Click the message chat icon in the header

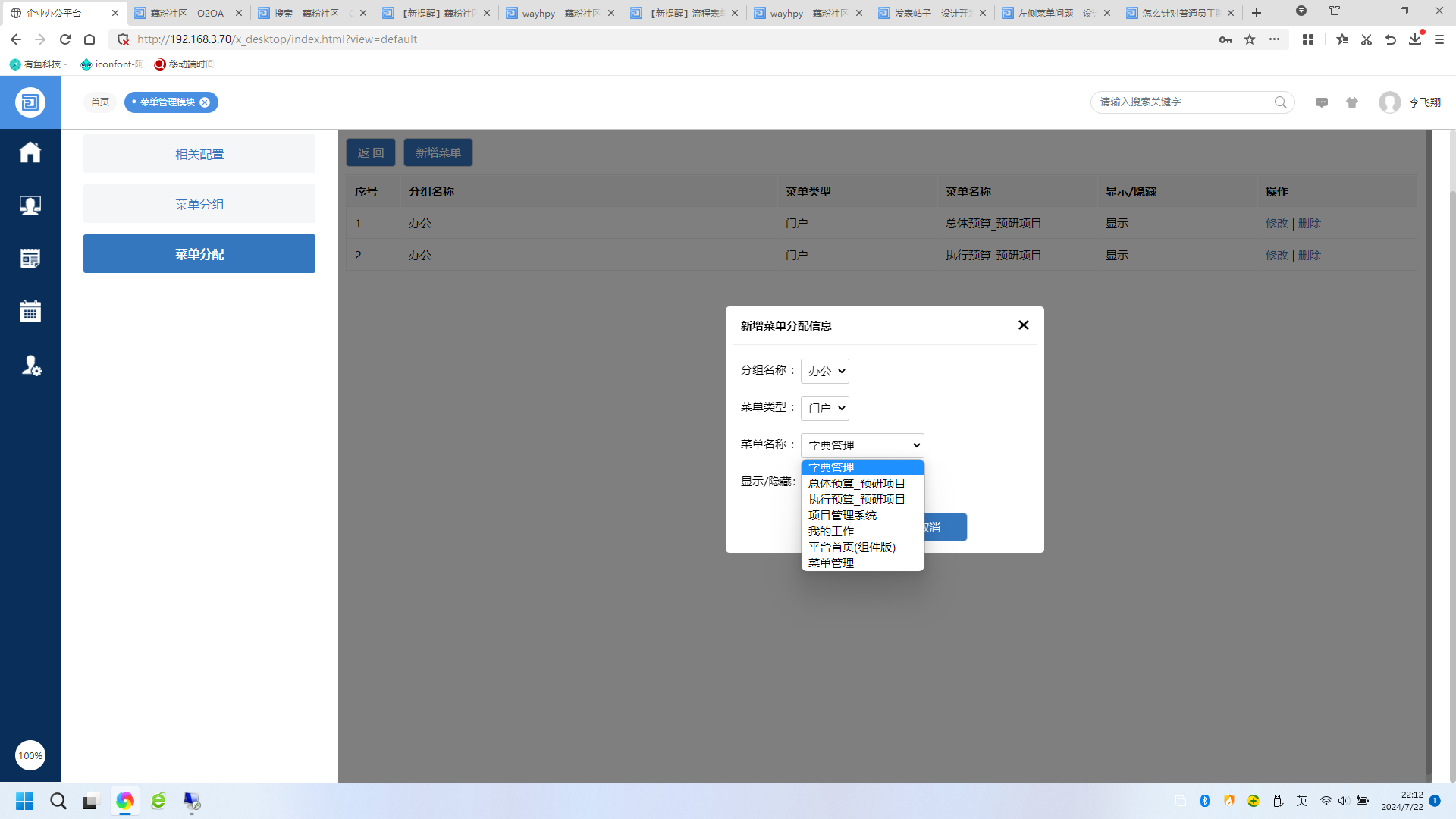point(1322,102)
